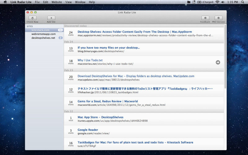This screenshot has width=248, height=155.
Task: Click the folder icon in menu bar
Action: click(x=189, y=2)
